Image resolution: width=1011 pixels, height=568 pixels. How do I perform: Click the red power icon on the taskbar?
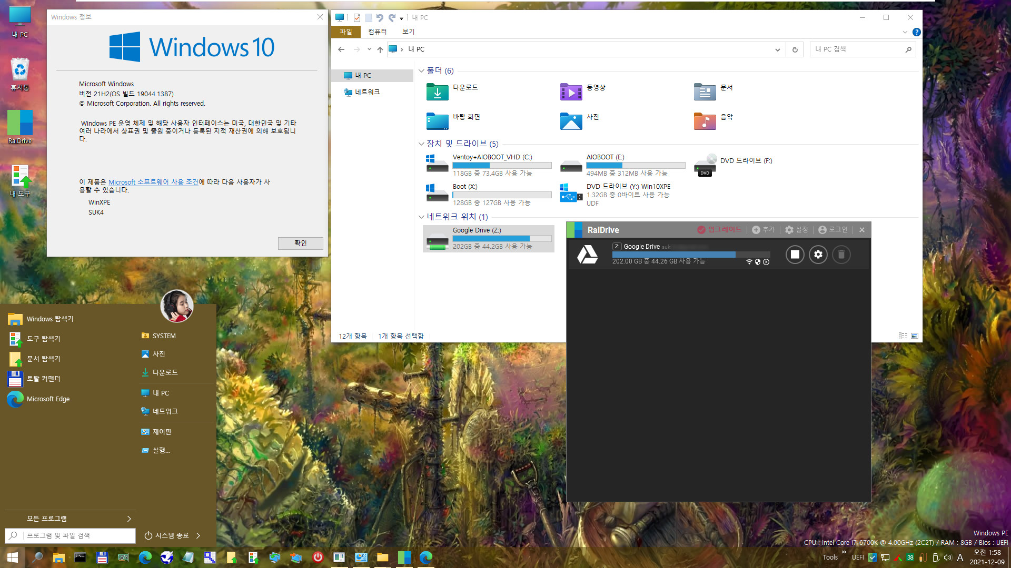318,557
